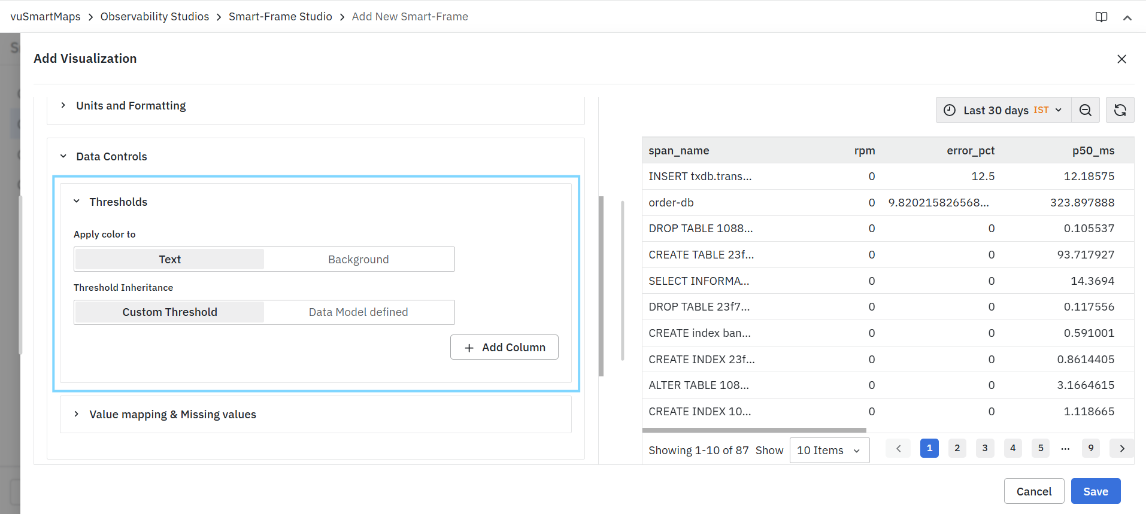Go to page 4 of results

pyautogui.click(x=1013, y=448)
